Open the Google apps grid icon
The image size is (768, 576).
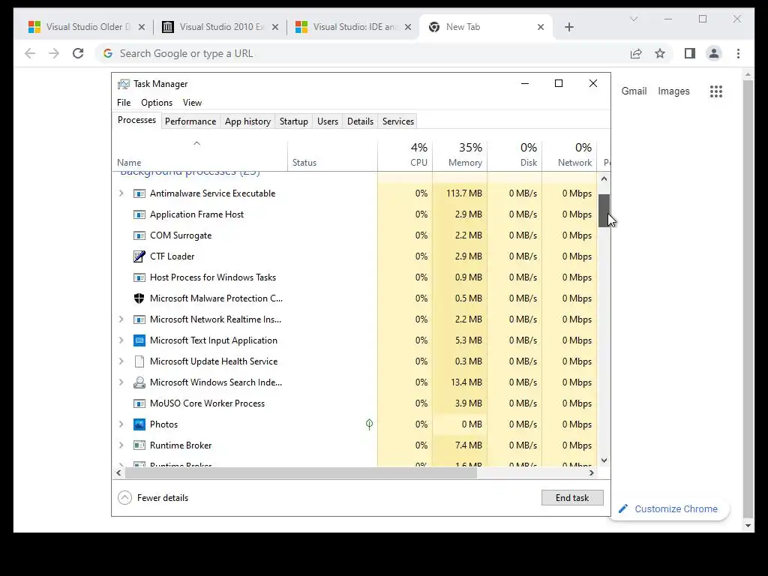click(716, 91)
